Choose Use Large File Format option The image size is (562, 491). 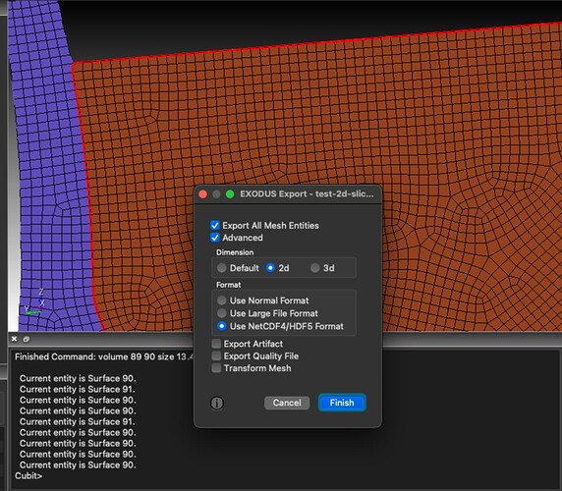pyautogui.click(x=222, y=313)
